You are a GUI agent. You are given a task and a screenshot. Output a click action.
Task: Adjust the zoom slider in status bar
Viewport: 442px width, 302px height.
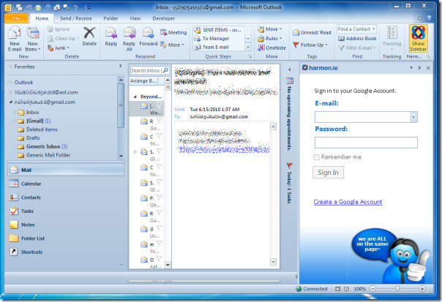tap(397, 289)
